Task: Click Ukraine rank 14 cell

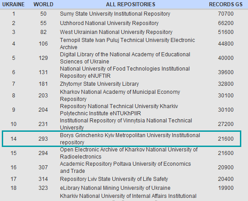Action: [x=13, y=139]
